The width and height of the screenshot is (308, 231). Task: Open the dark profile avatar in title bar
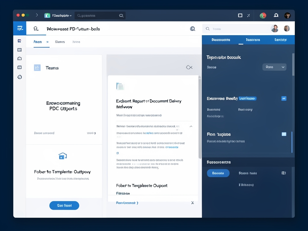point(287,16)
